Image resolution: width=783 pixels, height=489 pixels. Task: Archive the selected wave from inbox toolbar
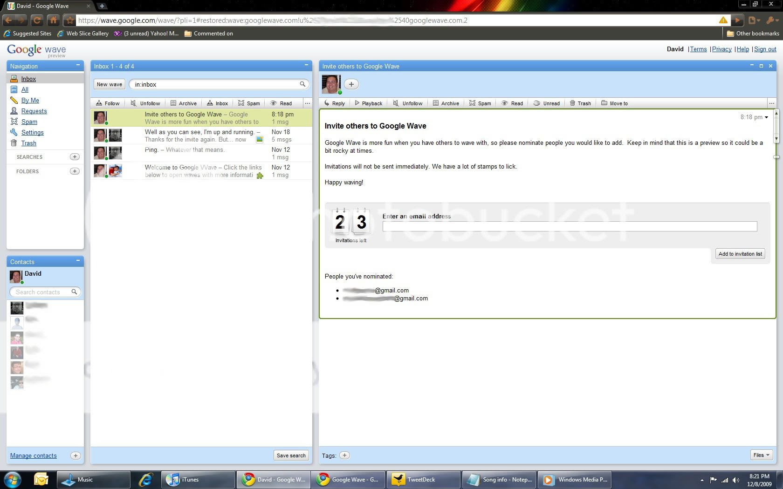pos(184,103)
